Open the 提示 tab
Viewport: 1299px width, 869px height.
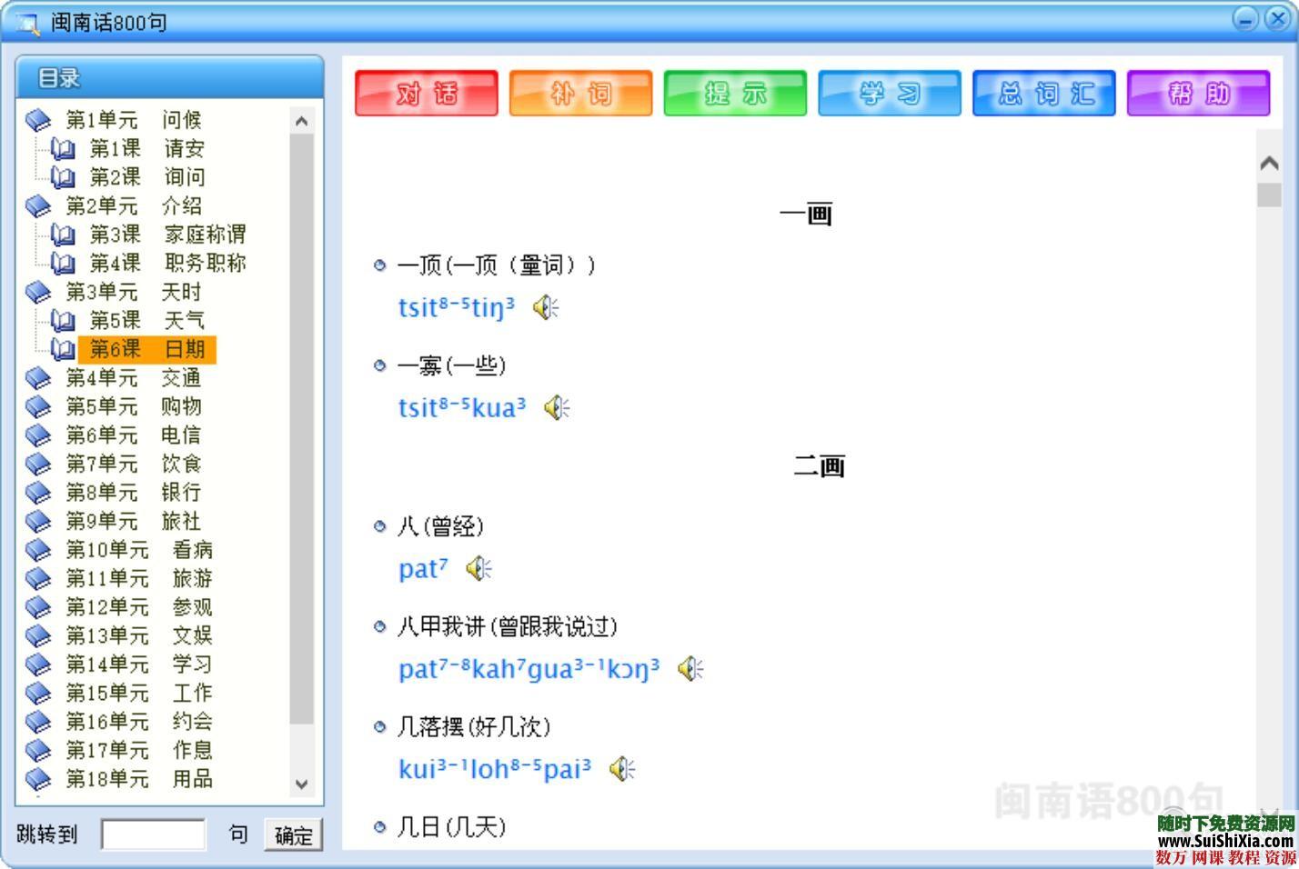pyautogui.click(x=734, y=93)
